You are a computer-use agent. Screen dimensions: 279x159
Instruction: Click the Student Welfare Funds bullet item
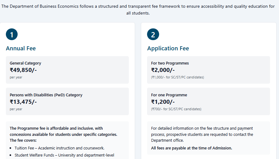click(64, 155)
